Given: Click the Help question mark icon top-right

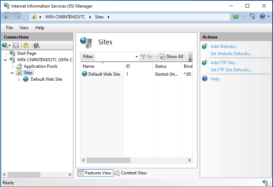Looking at the screenshot, I should coord(262,17).
